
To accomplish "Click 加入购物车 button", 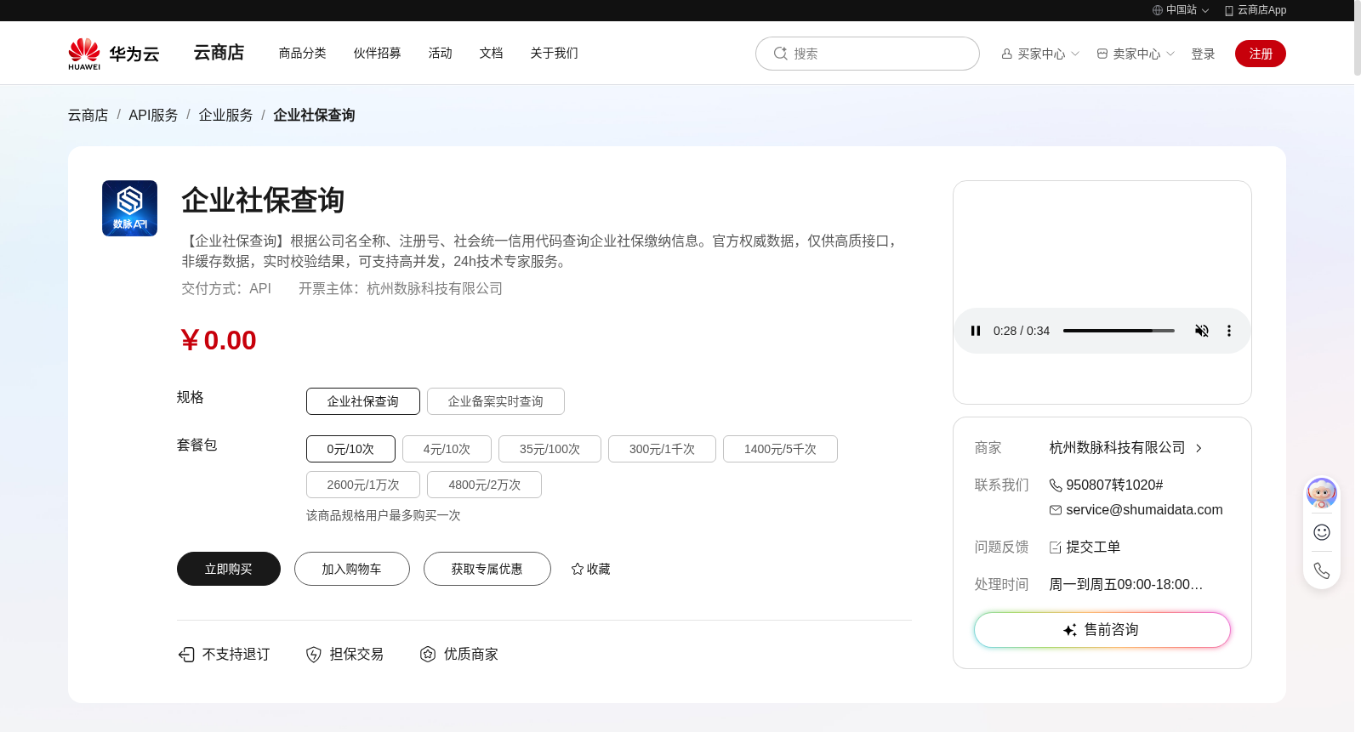I will [352, 569].
